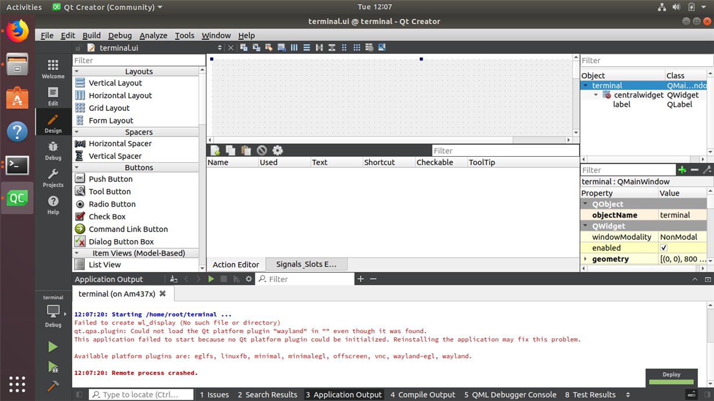This screenshot has height=401, width=714.
Task: Open Application Output settings gear
Action: click(249, 279)
